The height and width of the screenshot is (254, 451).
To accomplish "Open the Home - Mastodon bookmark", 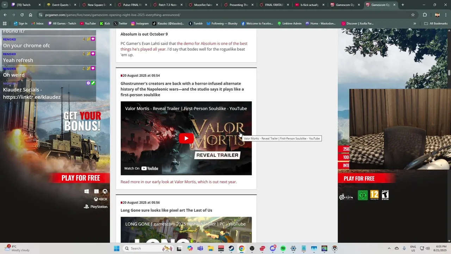I will 320,24.
